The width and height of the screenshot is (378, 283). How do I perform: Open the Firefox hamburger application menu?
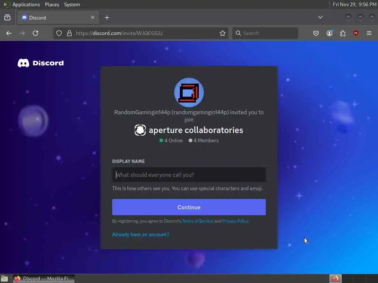369,33
